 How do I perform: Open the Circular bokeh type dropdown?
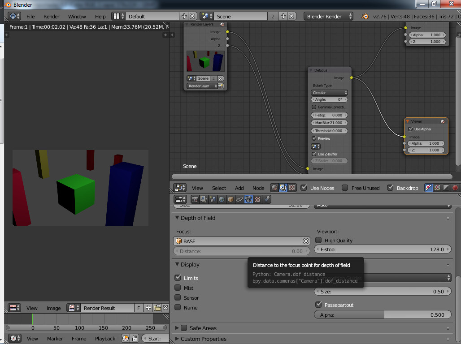click(x=329, y=93)
